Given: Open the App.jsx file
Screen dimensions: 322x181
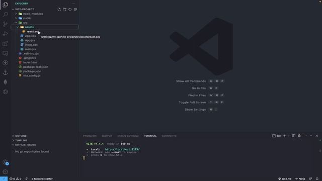Looking at the screenshot, I should click(30, 40).
